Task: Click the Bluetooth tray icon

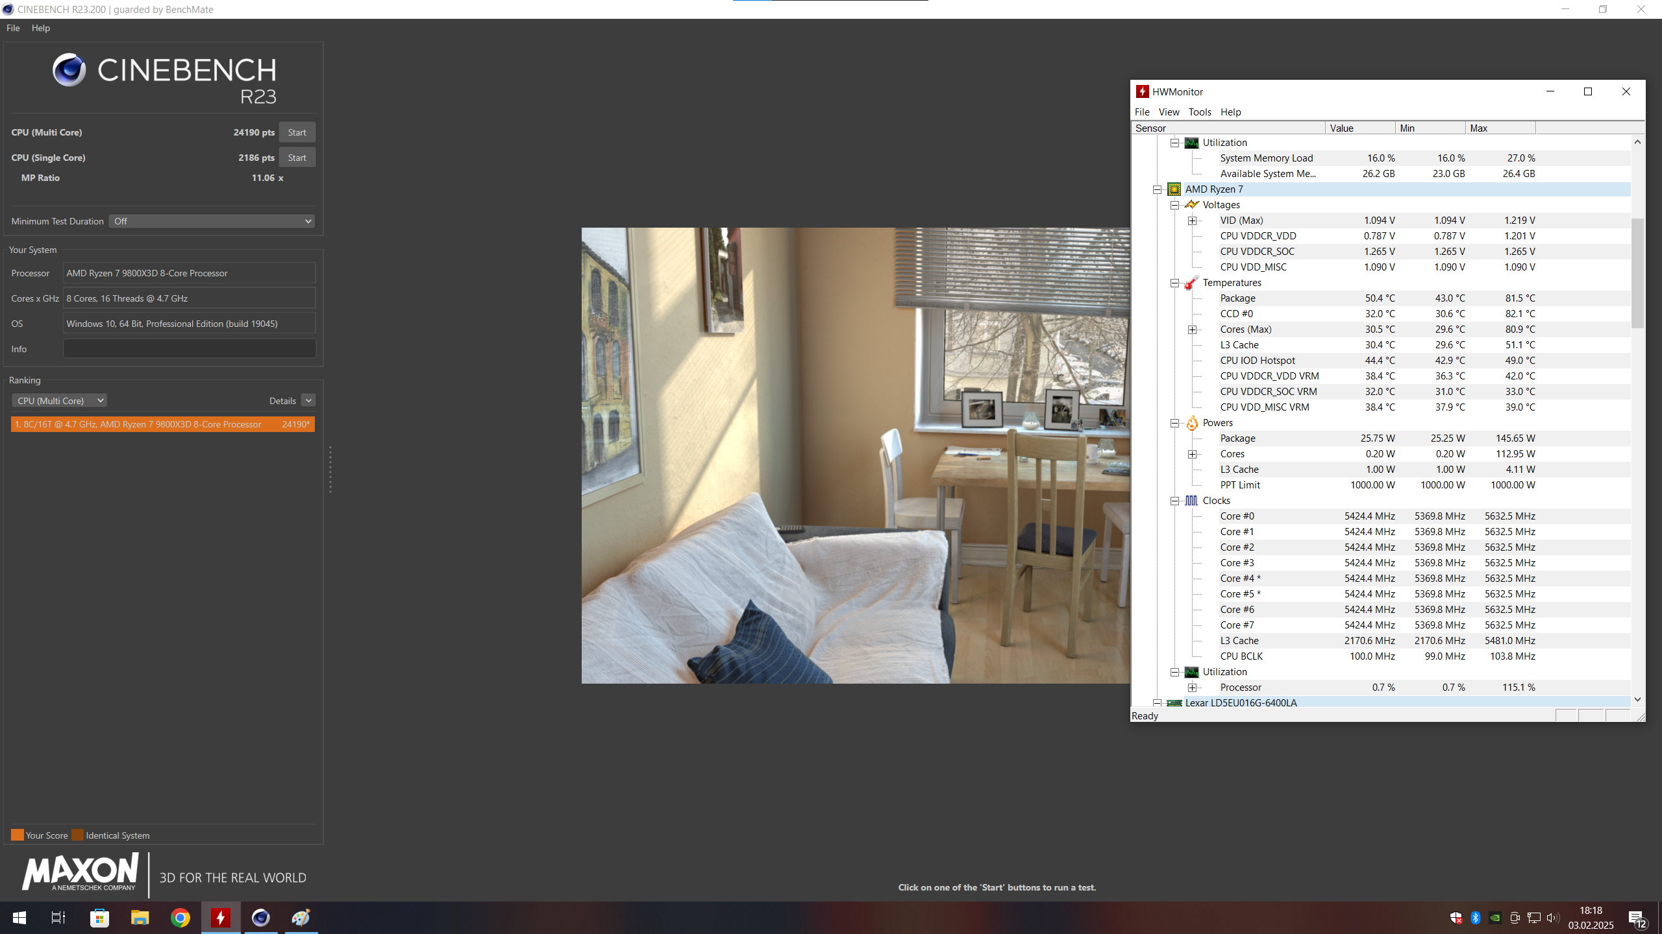Action: pos(1475,918)
